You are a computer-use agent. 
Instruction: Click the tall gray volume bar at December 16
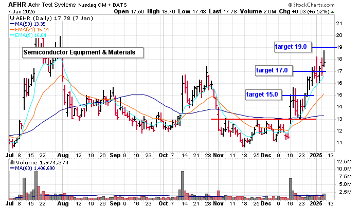(291, 189)
